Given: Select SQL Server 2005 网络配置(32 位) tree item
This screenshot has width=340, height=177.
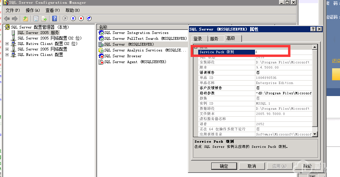Looking at the screenshot, I should pos(50,38).
